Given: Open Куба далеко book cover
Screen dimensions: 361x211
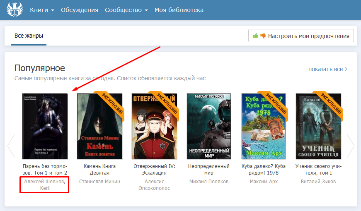Looking at the screenshot, I should [x=264, y=126].
